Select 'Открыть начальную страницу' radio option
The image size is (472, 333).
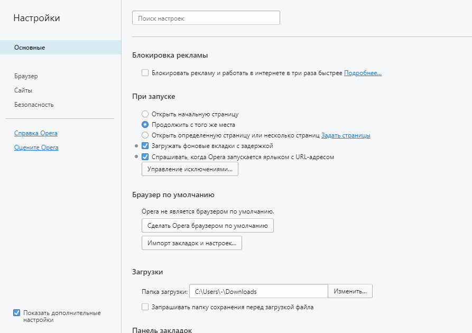coord(145,114)
